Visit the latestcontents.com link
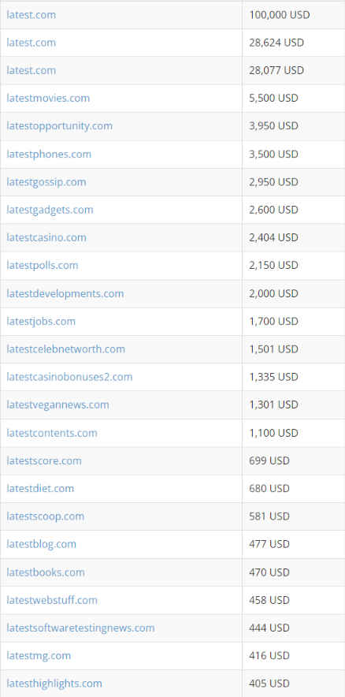This screenshot has width=345, height=697. [51, 433]
